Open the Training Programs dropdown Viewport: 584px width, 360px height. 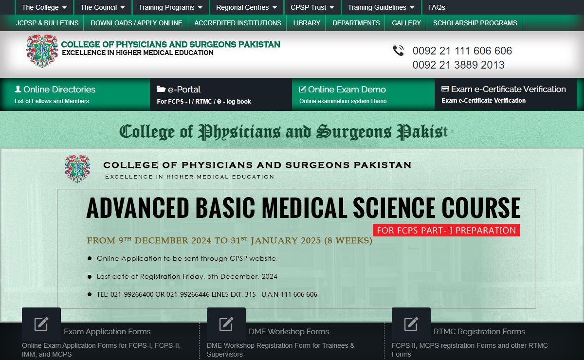[170, 7]
